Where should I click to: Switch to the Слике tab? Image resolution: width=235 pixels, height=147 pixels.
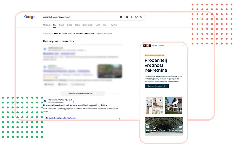pyautogui.click(x=62, y=25)
